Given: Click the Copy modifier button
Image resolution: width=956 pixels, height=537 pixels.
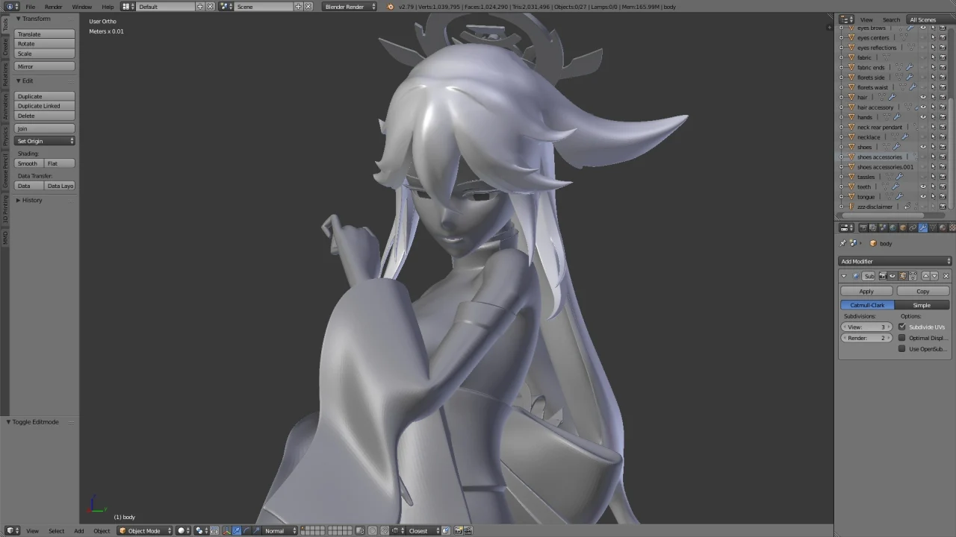Looking at the screenshot, I should 923,291.
